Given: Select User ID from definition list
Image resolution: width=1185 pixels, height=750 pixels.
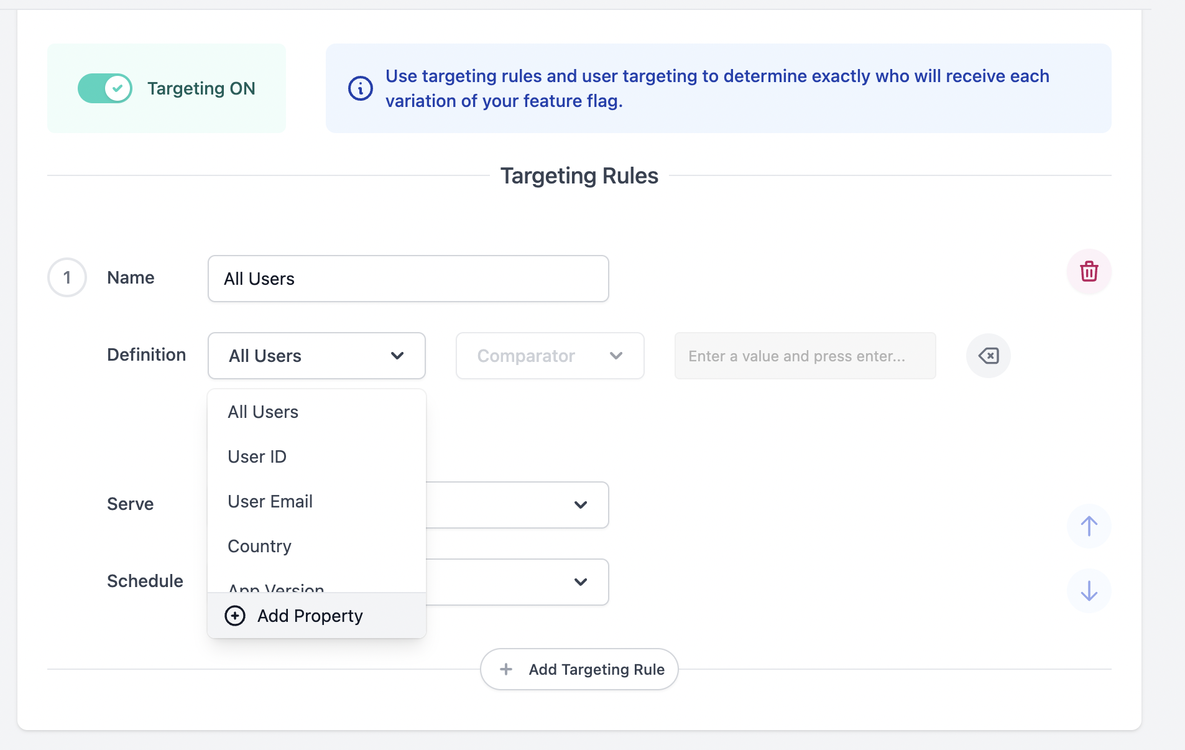Looking at the screenshot, I should click(257, 456).
